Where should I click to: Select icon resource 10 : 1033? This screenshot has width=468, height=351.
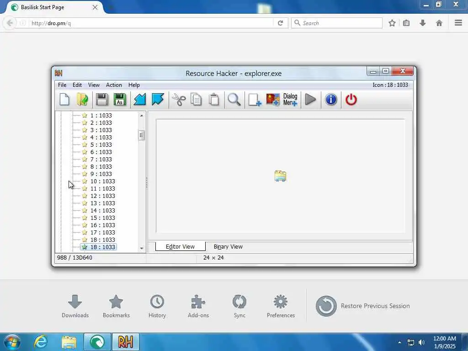point(102,181)
